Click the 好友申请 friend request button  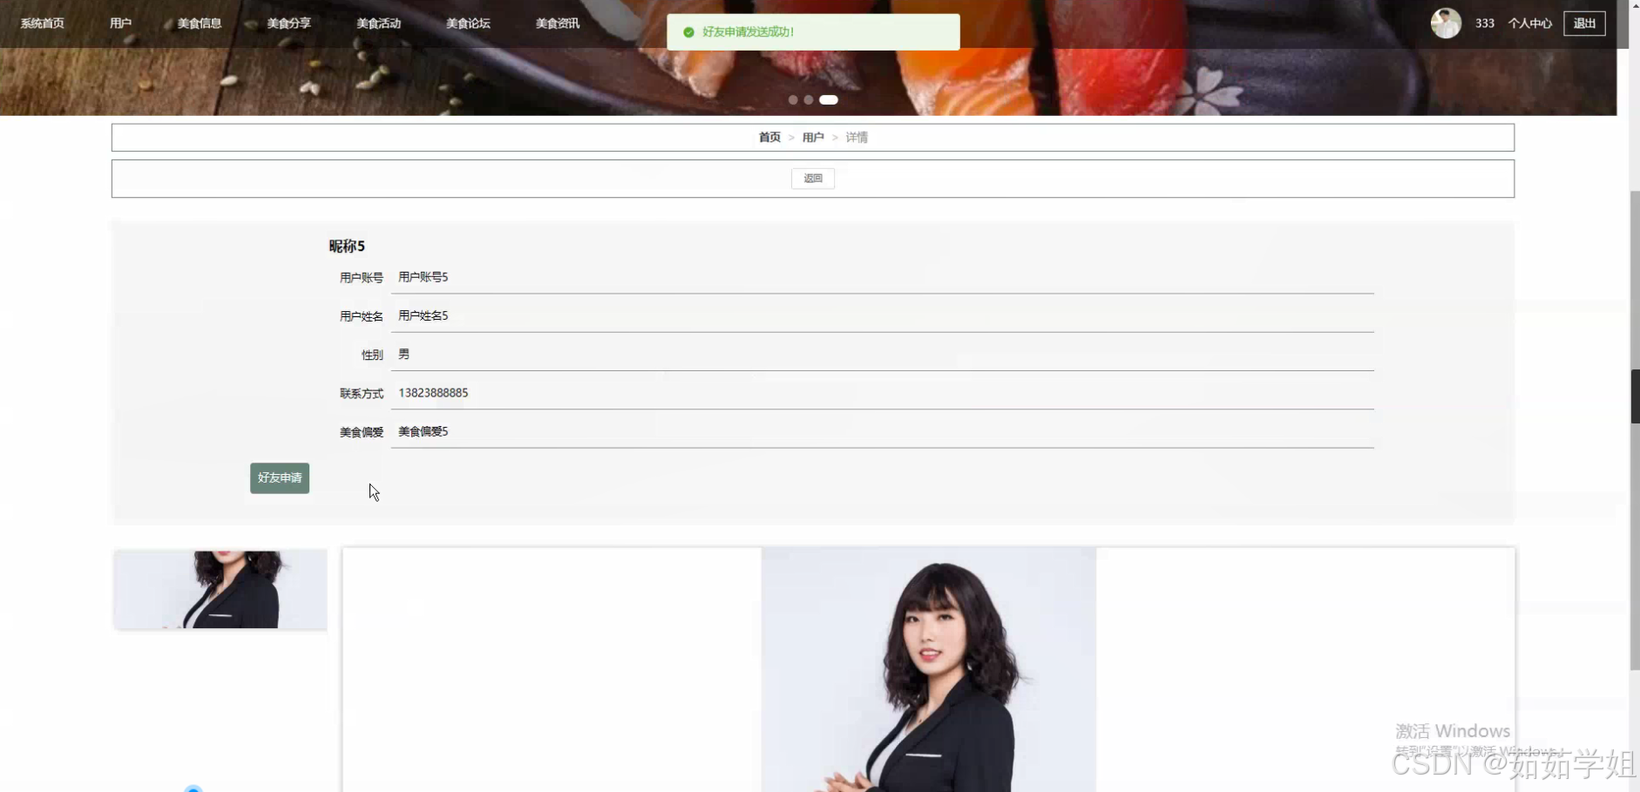[x=280, y=478]
